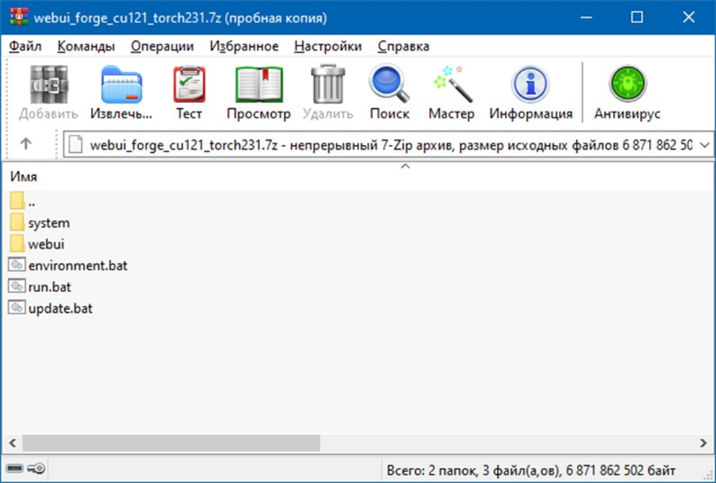The width and height of the screenshot is (716, 483).
Task: Click the WinRAR title bar app icon
Action: 19,17
